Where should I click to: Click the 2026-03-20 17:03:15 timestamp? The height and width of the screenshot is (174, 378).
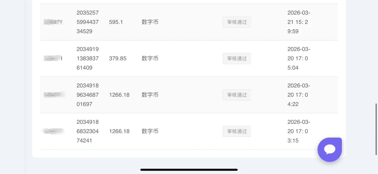coord(299,131)
